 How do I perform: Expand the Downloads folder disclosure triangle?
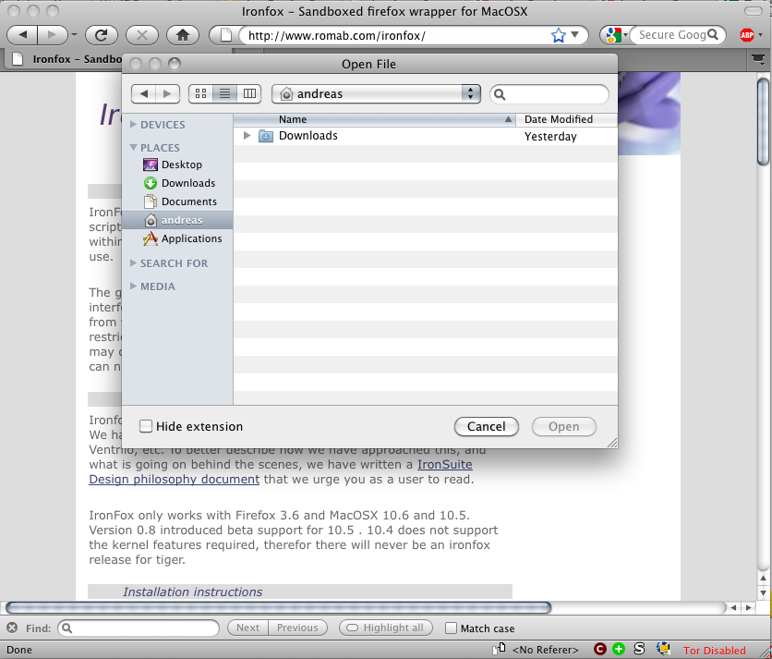pos(247,135)
